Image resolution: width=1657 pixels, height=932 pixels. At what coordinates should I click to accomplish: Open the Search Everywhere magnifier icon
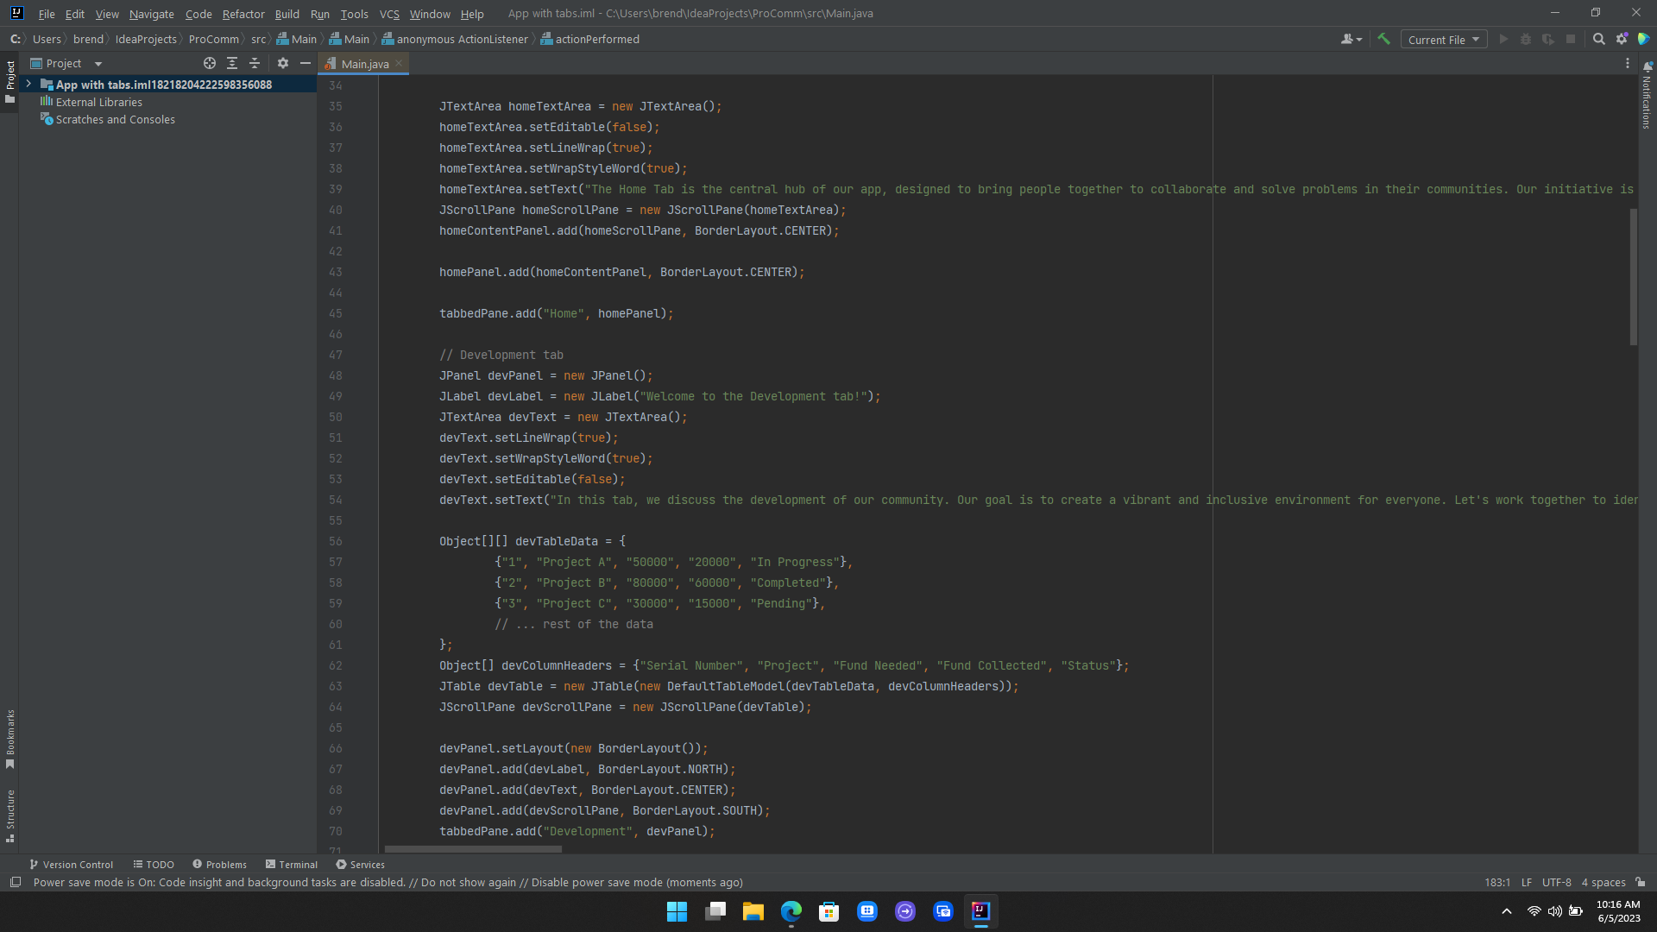point(1599,39)
